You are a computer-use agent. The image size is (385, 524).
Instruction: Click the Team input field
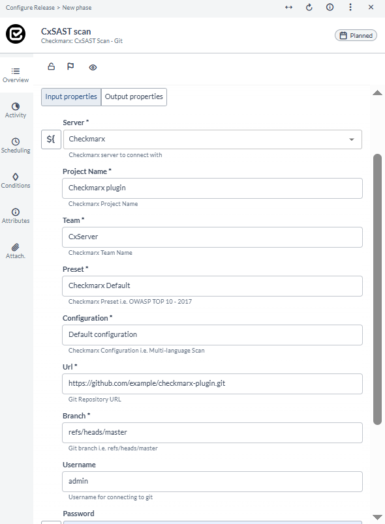(x=212, y=237)
